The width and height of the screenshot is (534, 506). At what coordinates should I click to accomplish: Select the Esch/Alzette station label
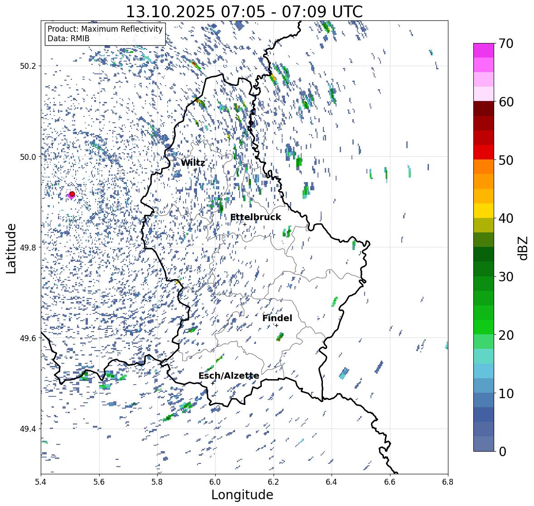click(x=229, y=376)
